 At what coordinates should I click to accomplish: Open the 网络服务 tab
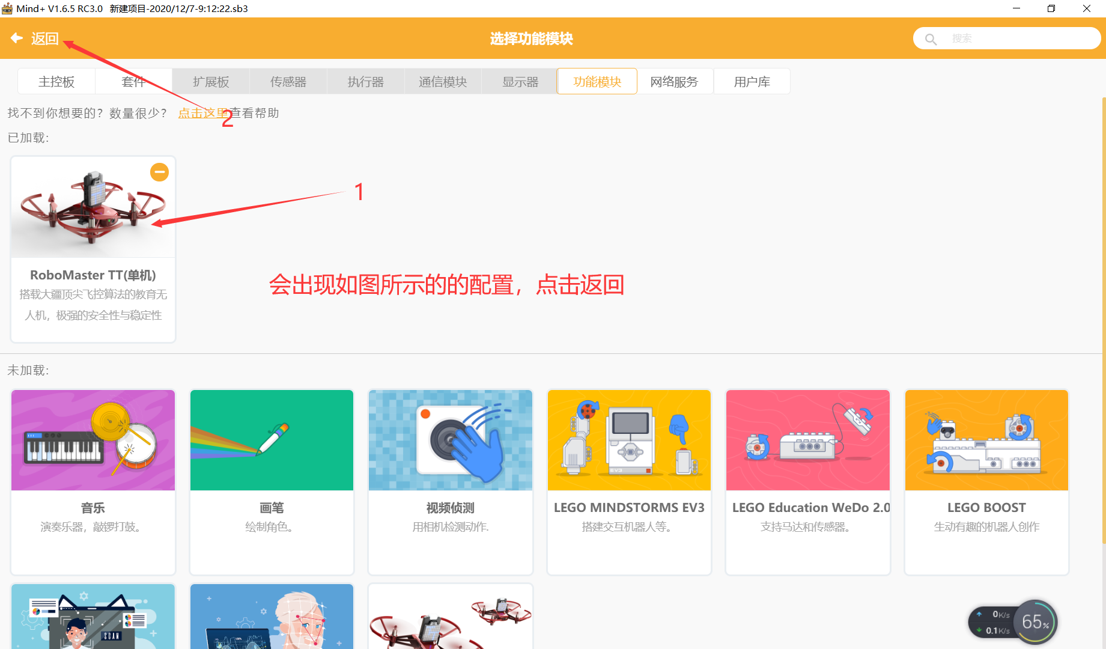(x=675, y=82)
